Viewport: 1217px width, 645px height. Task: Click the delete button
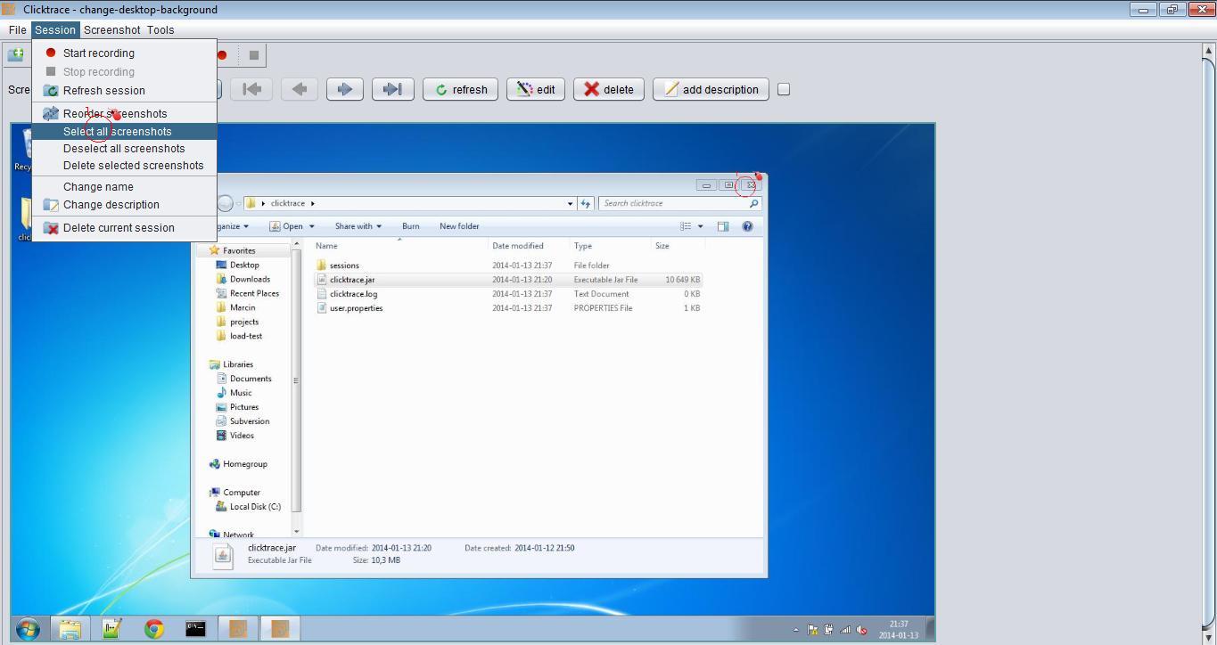click(x=609, y=89)
